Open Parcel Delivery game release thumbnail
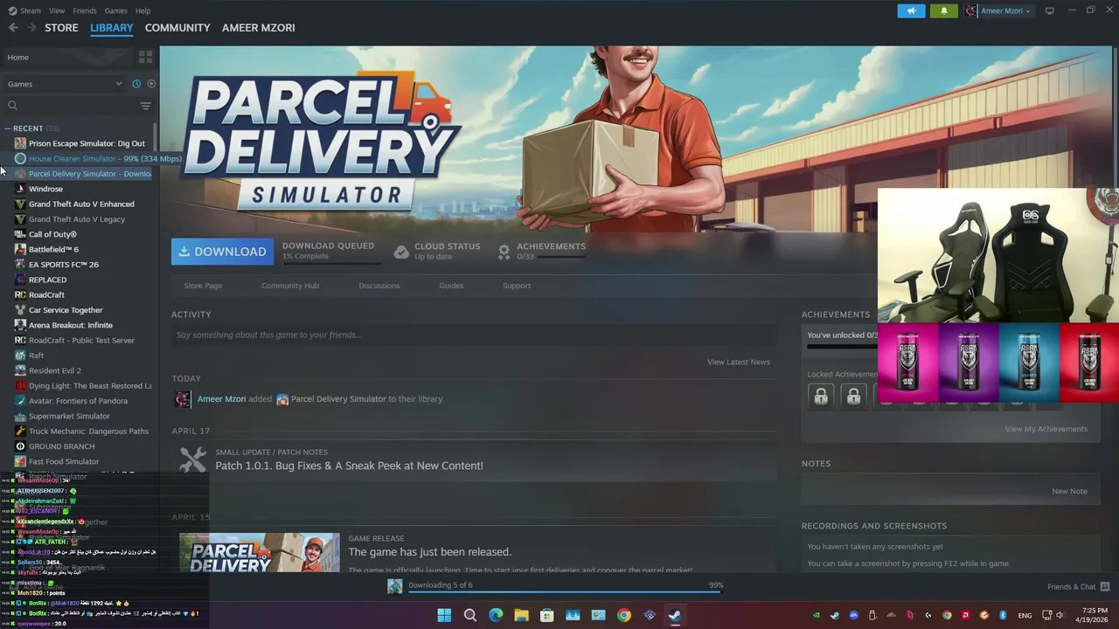 (x=260, y=553)
